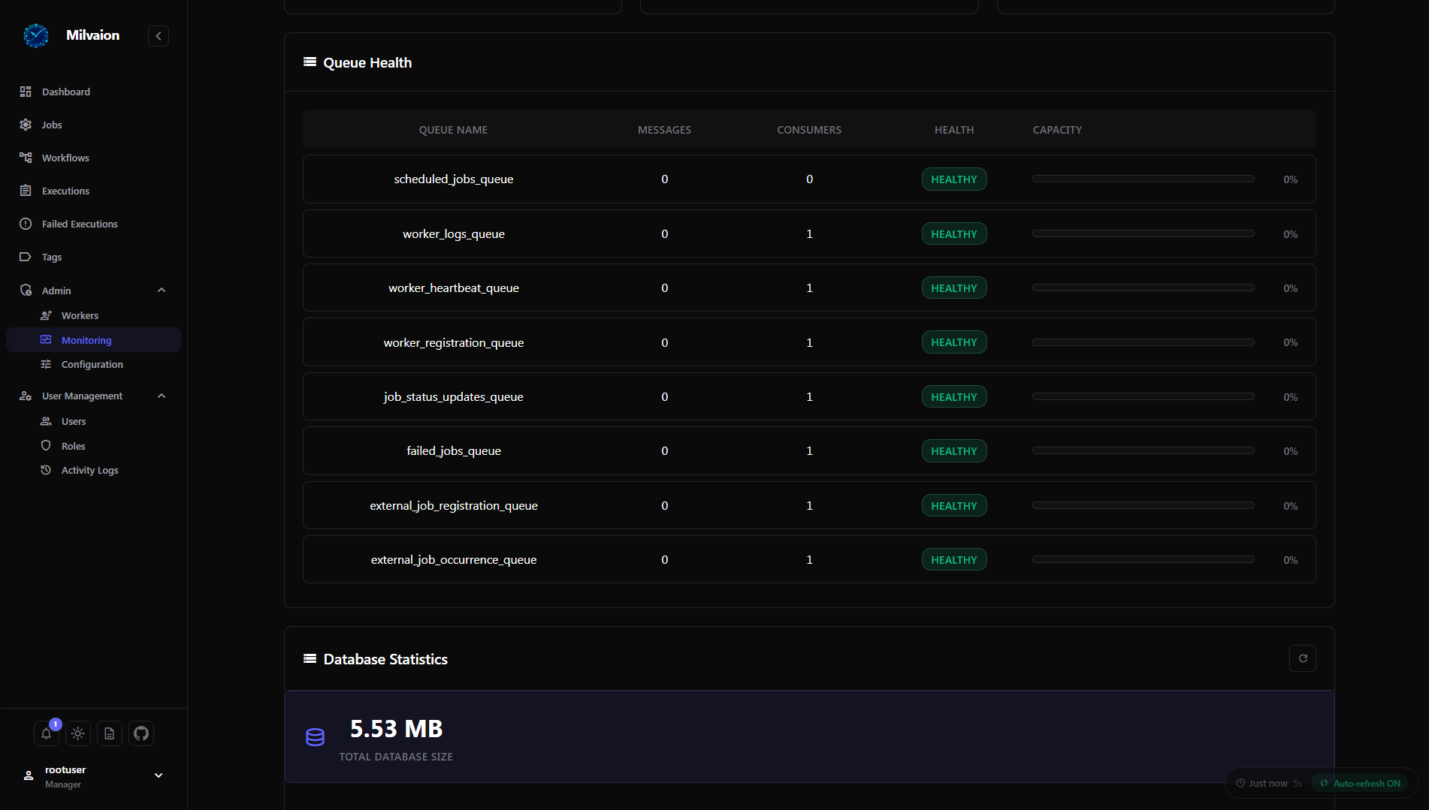Collapse the Admin menu section
1429x810 pixels.
[x=162, y=291]
